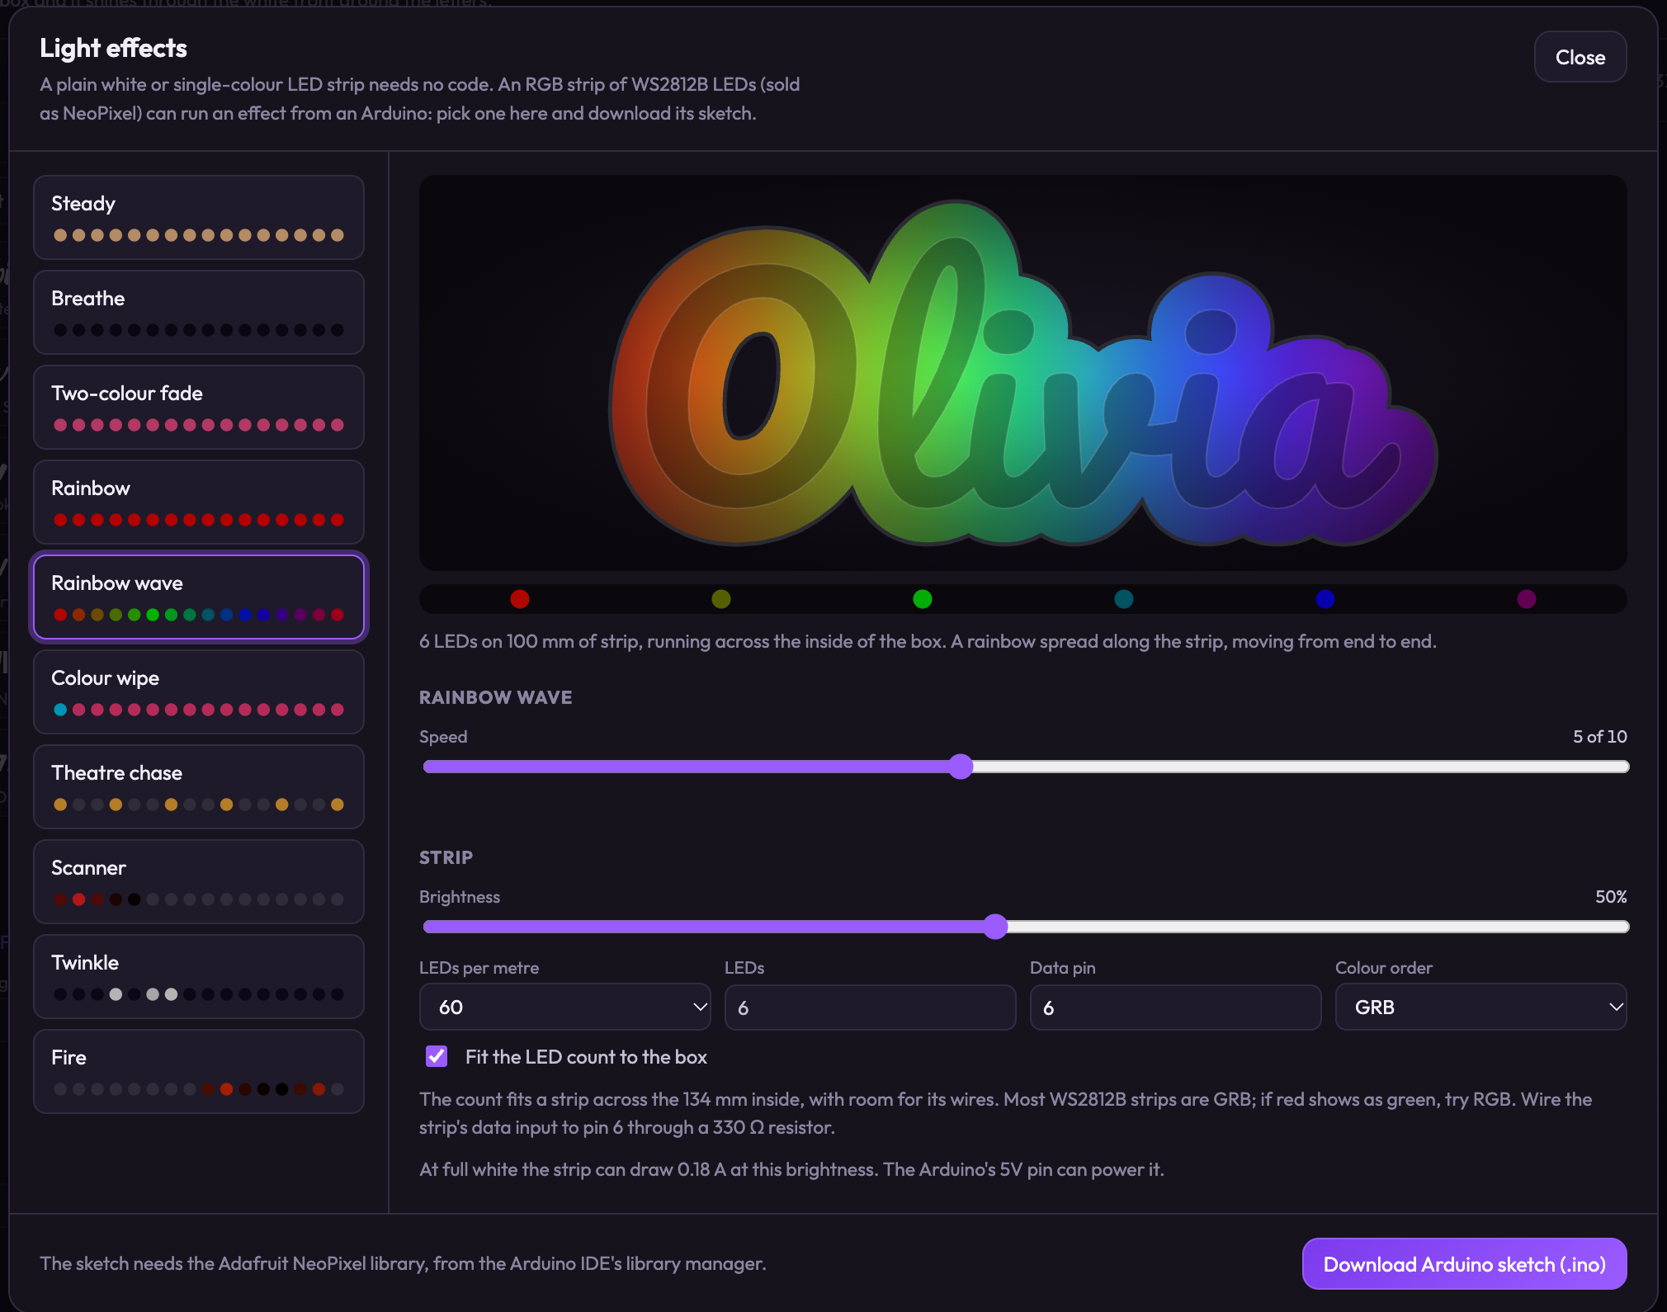The image size is (1667, 1312).
Task: Select the Rainbow wave effect card
Action: click(199, 597)
